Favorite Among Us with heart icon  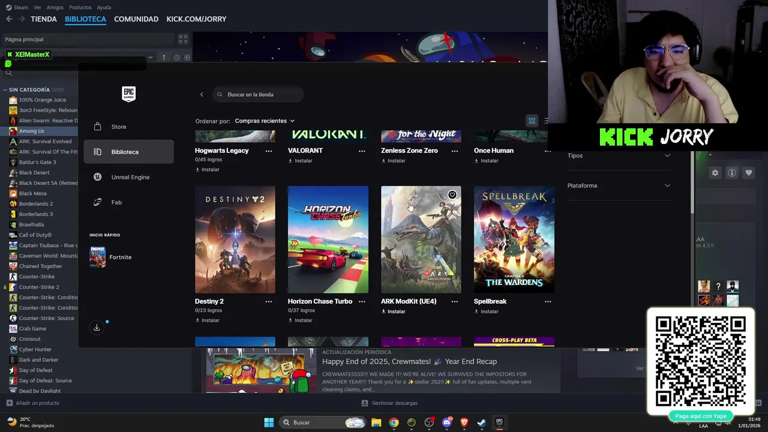(x=749, y=173)
